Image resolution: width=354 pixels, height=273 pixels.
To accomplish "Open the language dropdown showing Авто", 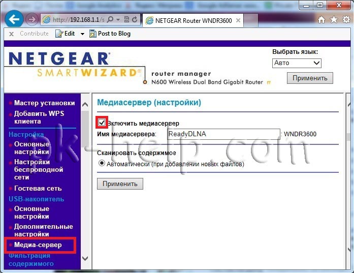I will (297, 63).
